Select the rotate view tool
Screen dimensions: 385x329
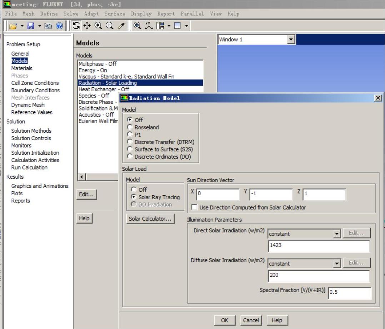pyautogui.click(x=76, y=26)
